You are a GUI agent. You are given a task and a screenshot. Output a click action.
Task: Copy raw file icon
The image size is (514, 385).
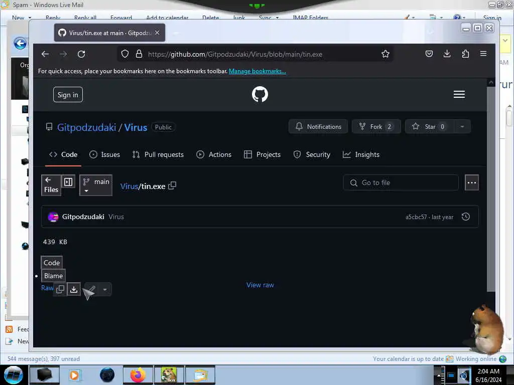pos(60,289)
